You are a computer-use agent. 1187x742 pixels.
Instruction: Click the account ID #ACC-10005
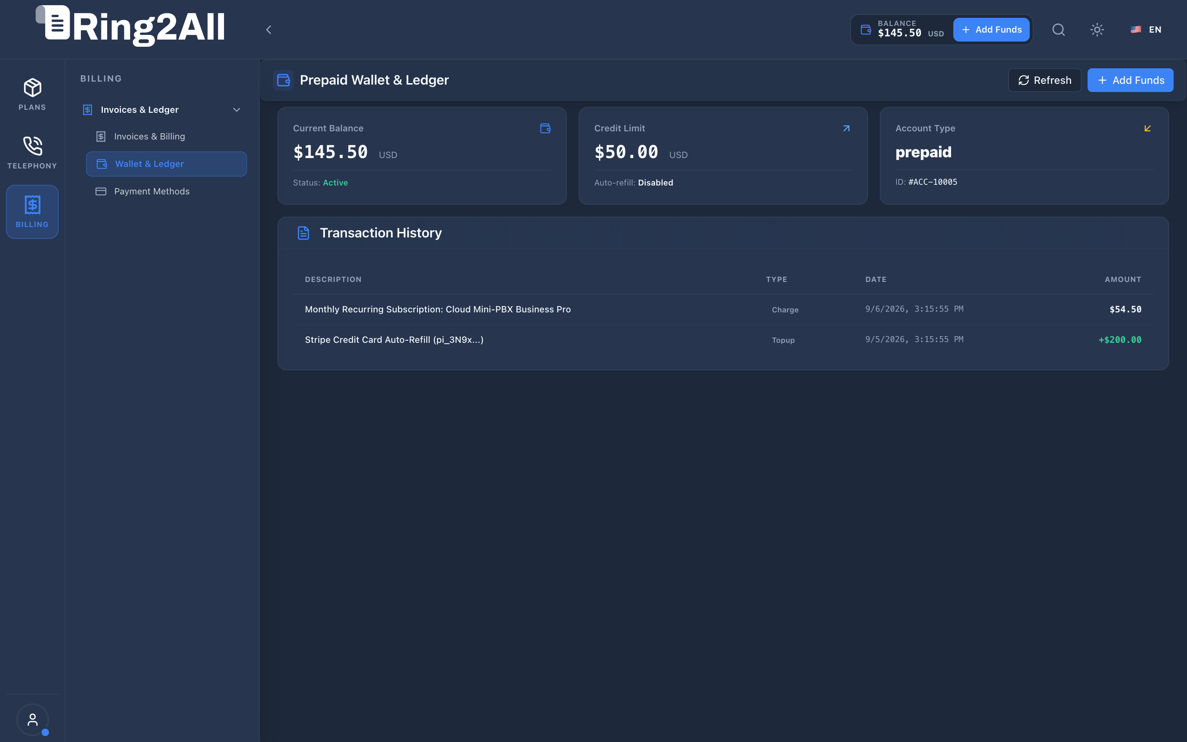click(933, 182)
